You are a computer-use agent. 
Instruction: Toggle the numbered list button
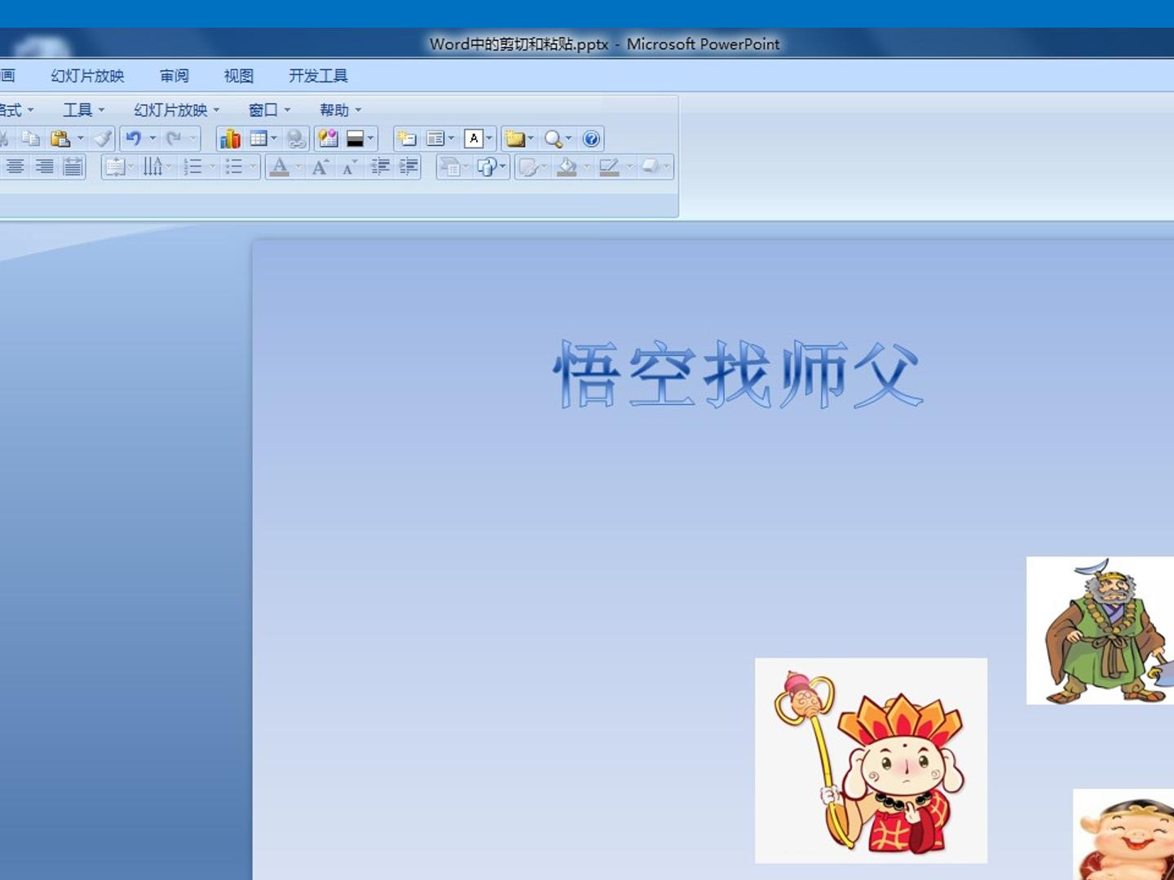192,167
